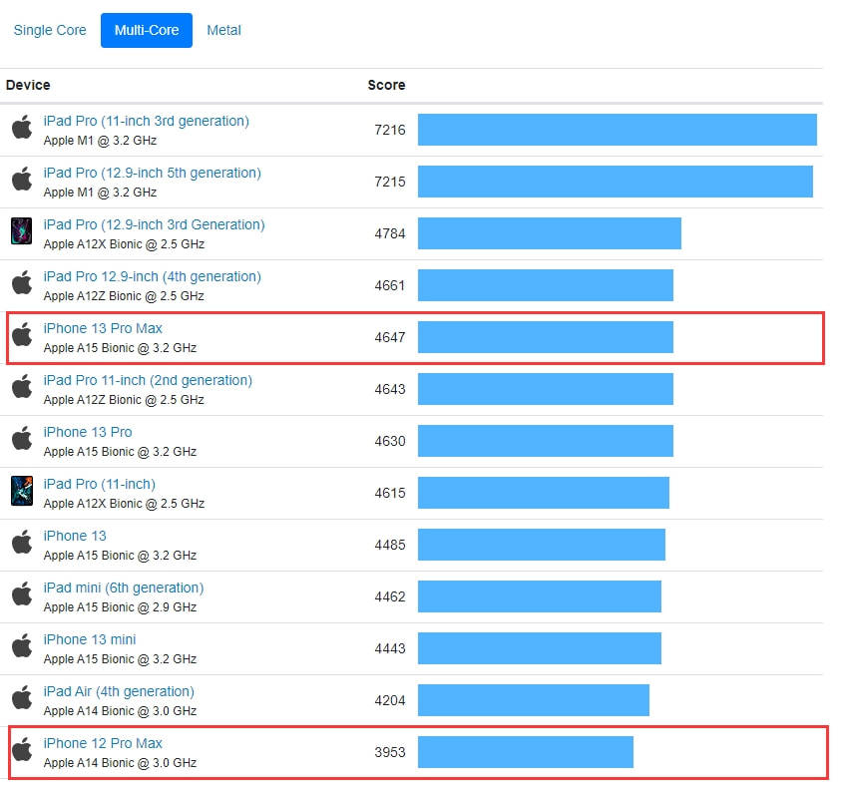Click Apple icon beside iPhone 13 mini
The image size is (845, 786).
point(22,645)
